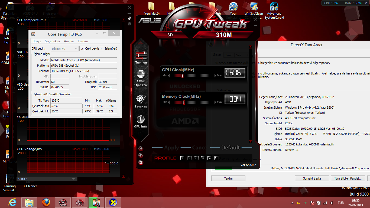The width and height of the screenshot is (370, 208).
Task: Open the Yardım menu in Core Temp
Action: point(83,41)
